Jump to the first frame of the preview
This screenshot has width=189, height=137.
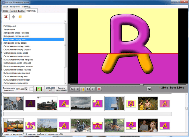coord(72,89)
